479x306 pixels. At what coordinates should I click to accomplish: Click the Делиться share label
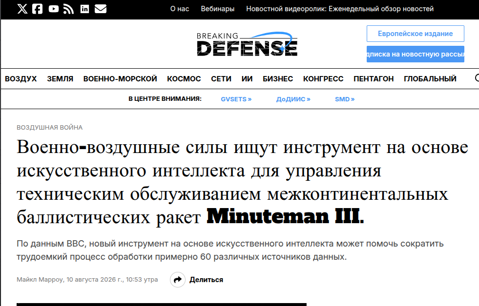206,280
